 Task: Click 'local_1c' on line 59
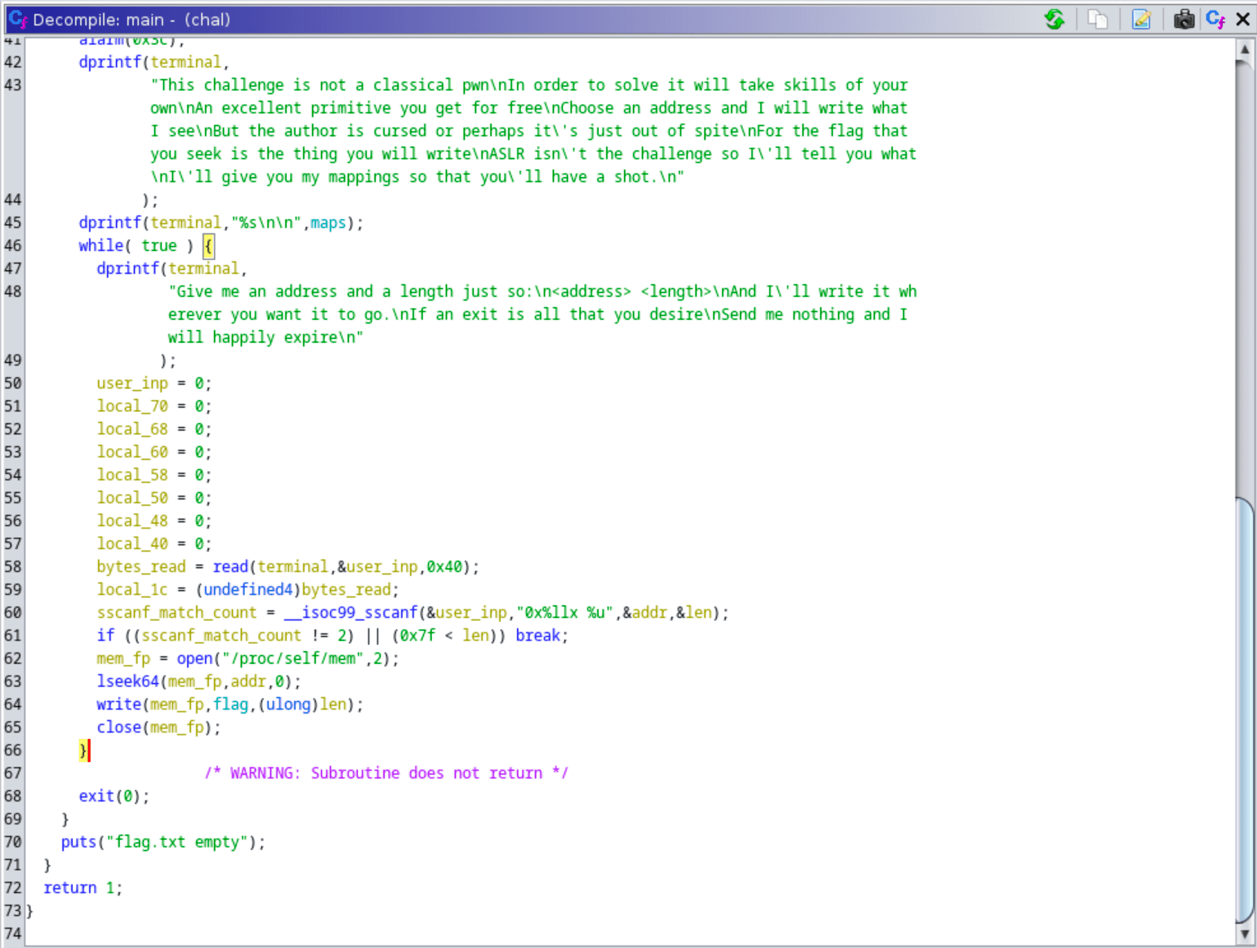pos(132,590)
